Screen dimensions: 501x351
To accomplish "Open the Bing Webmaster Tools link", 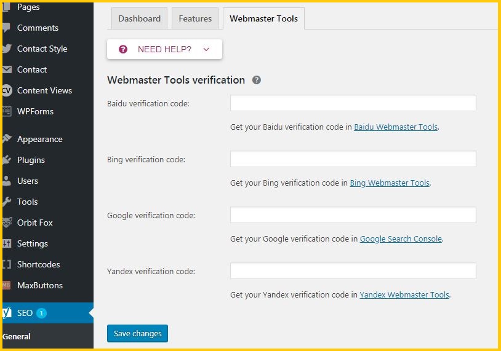I will [x=390, y=183].
